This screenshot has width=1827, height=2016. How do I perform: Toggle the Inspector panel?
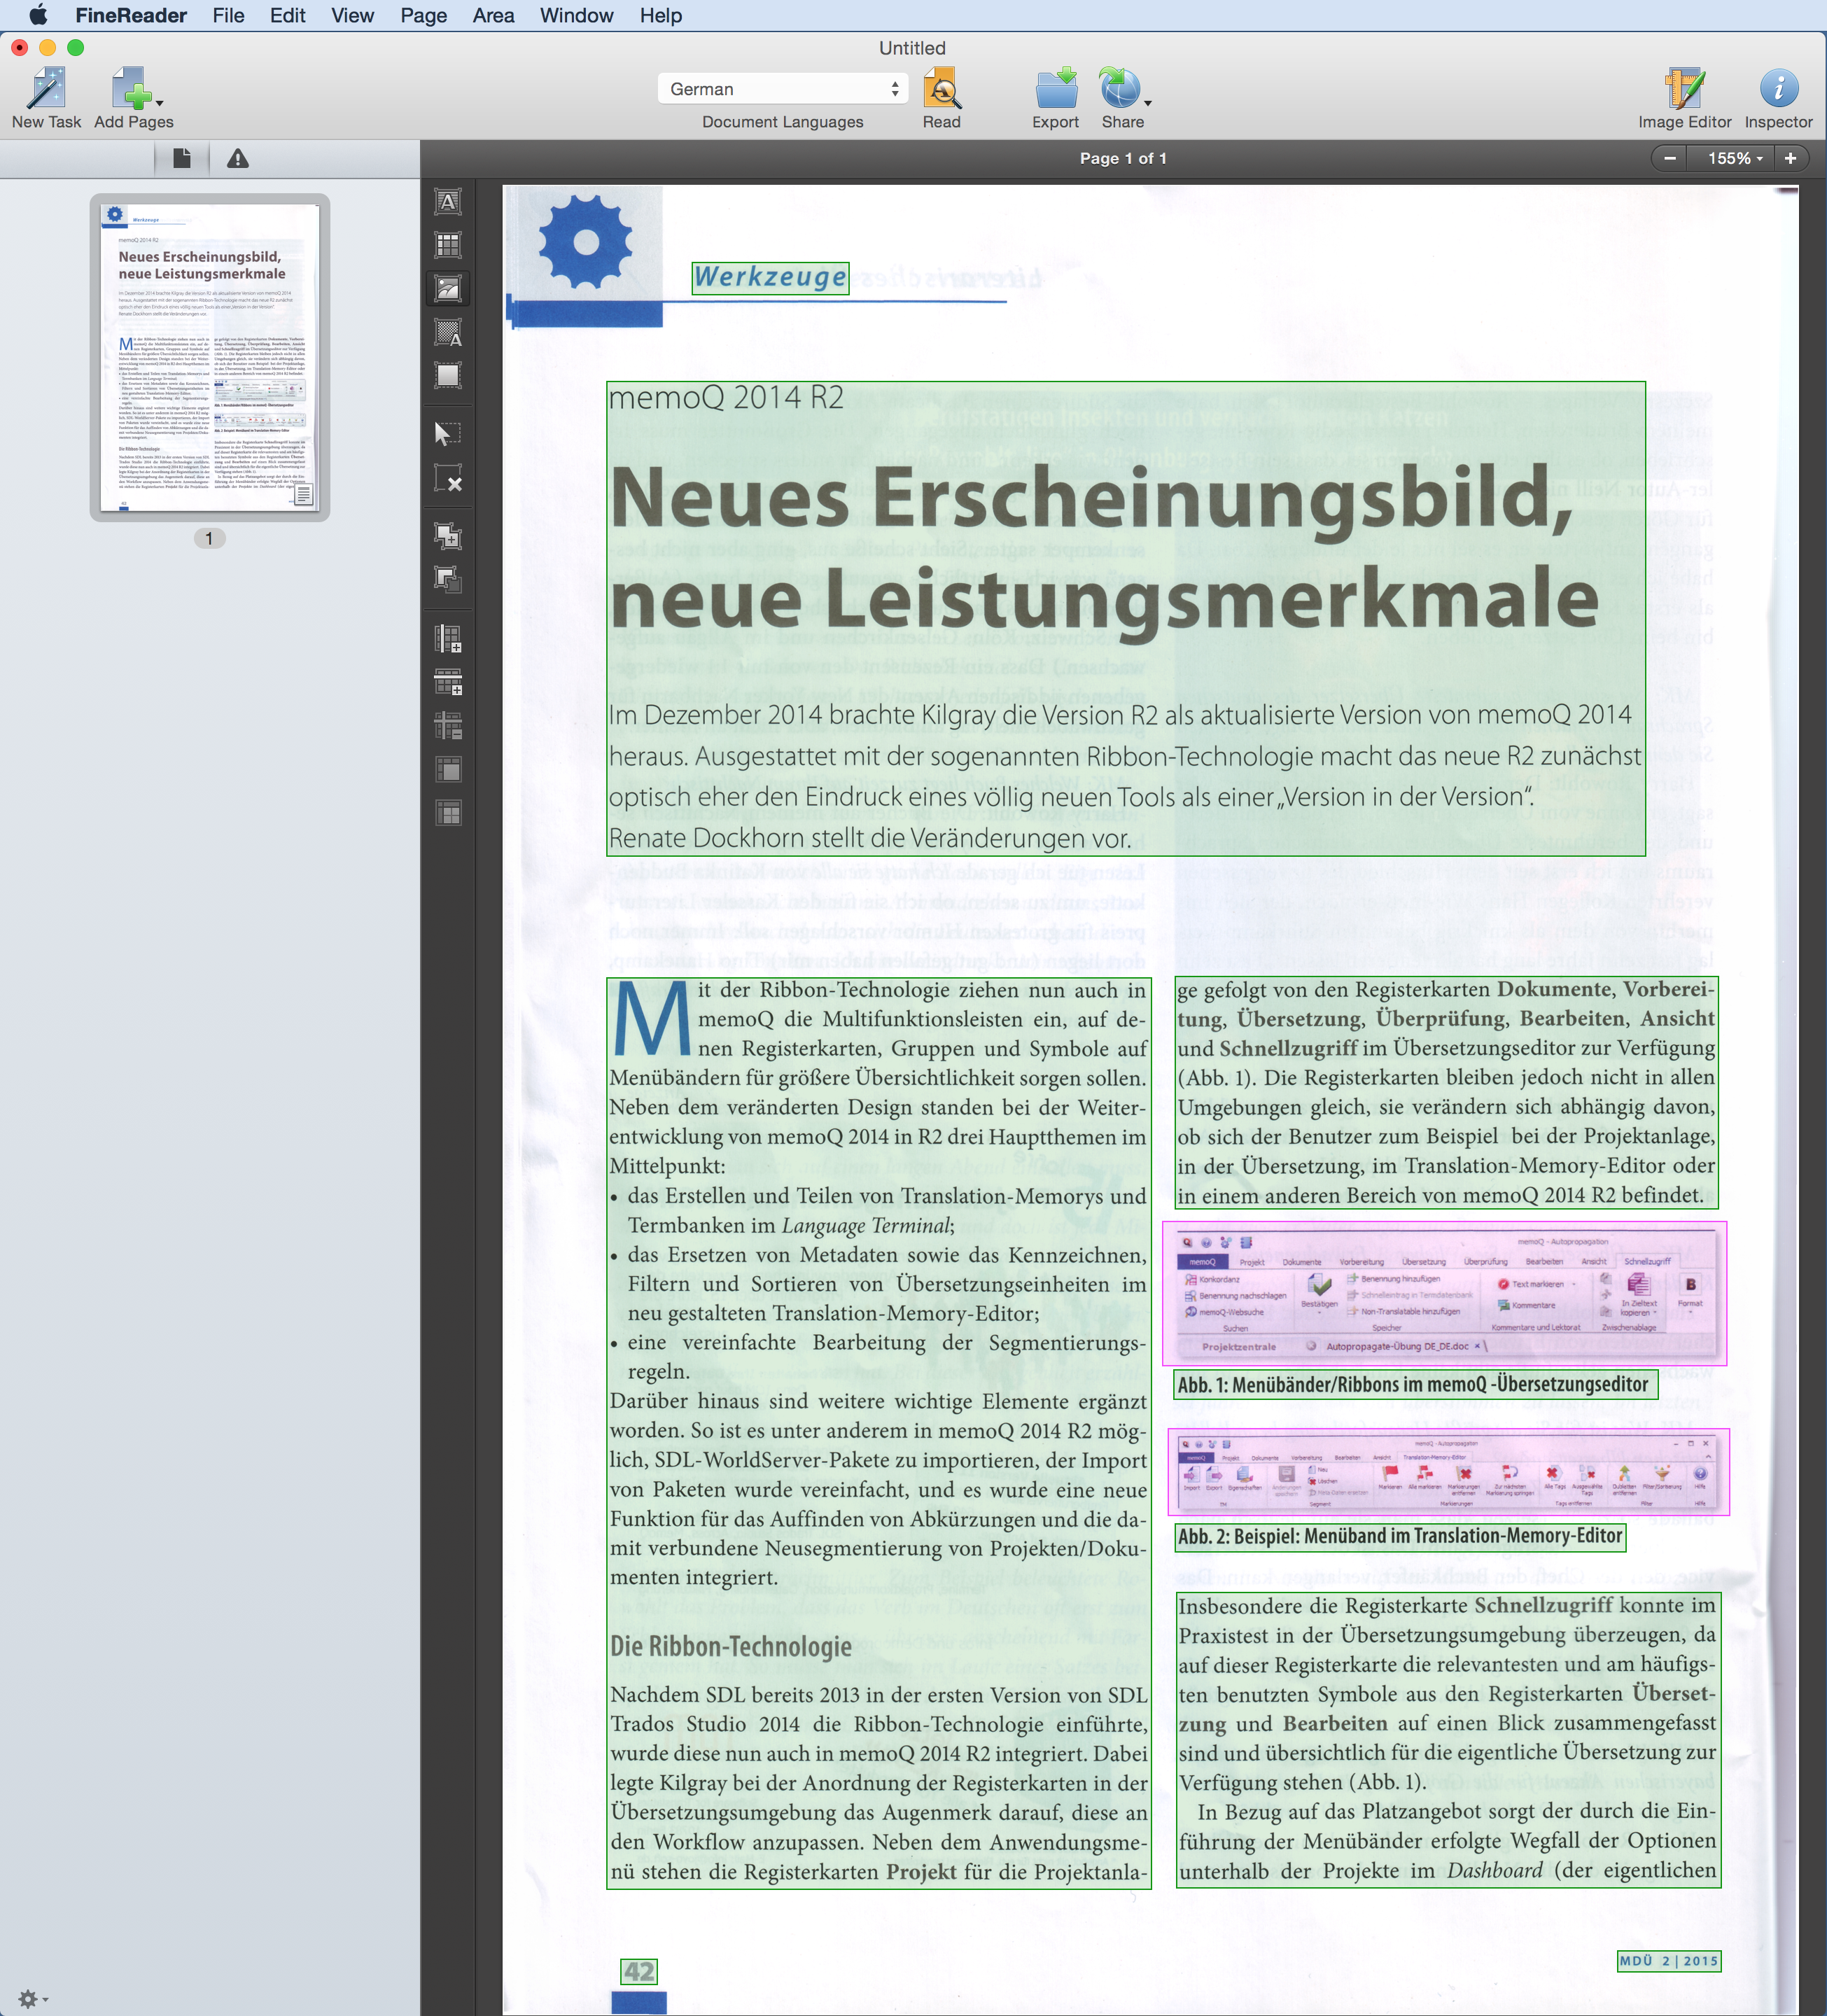click(x=1778, y=98)
